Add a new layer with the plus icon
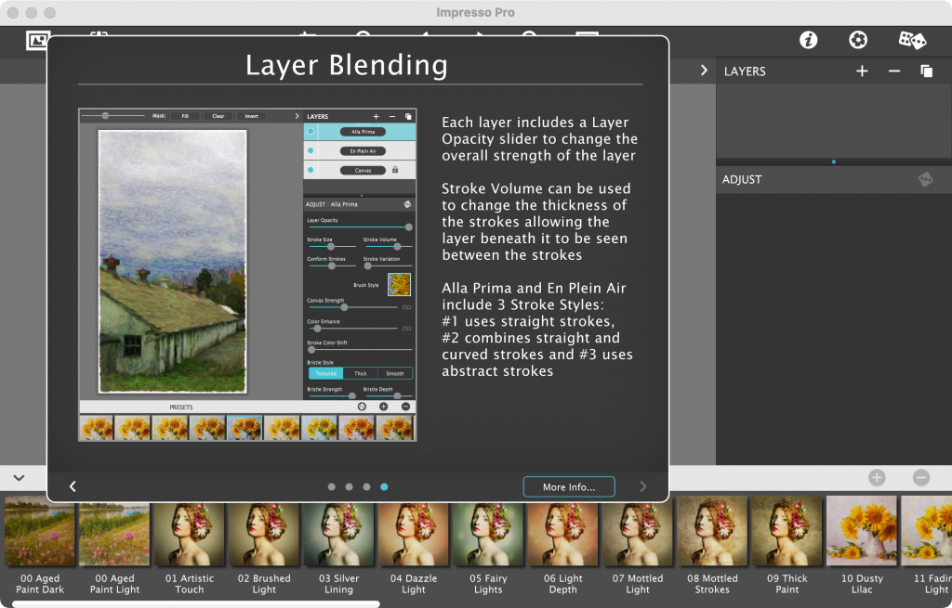Viewport: 952px width, 608px height. coord(861,71)
